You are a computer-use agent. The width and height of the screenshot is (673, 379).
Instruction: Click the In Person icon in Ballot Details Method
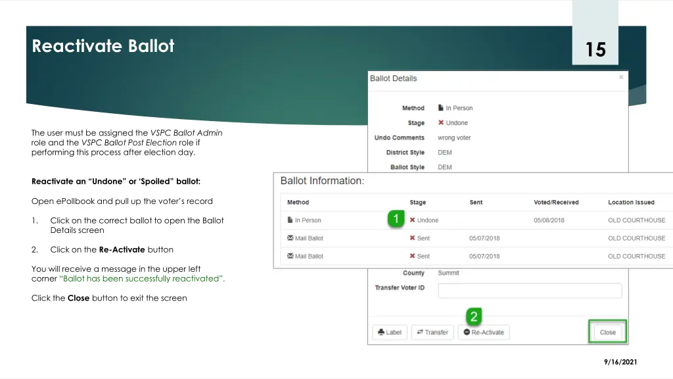[441, 108]
